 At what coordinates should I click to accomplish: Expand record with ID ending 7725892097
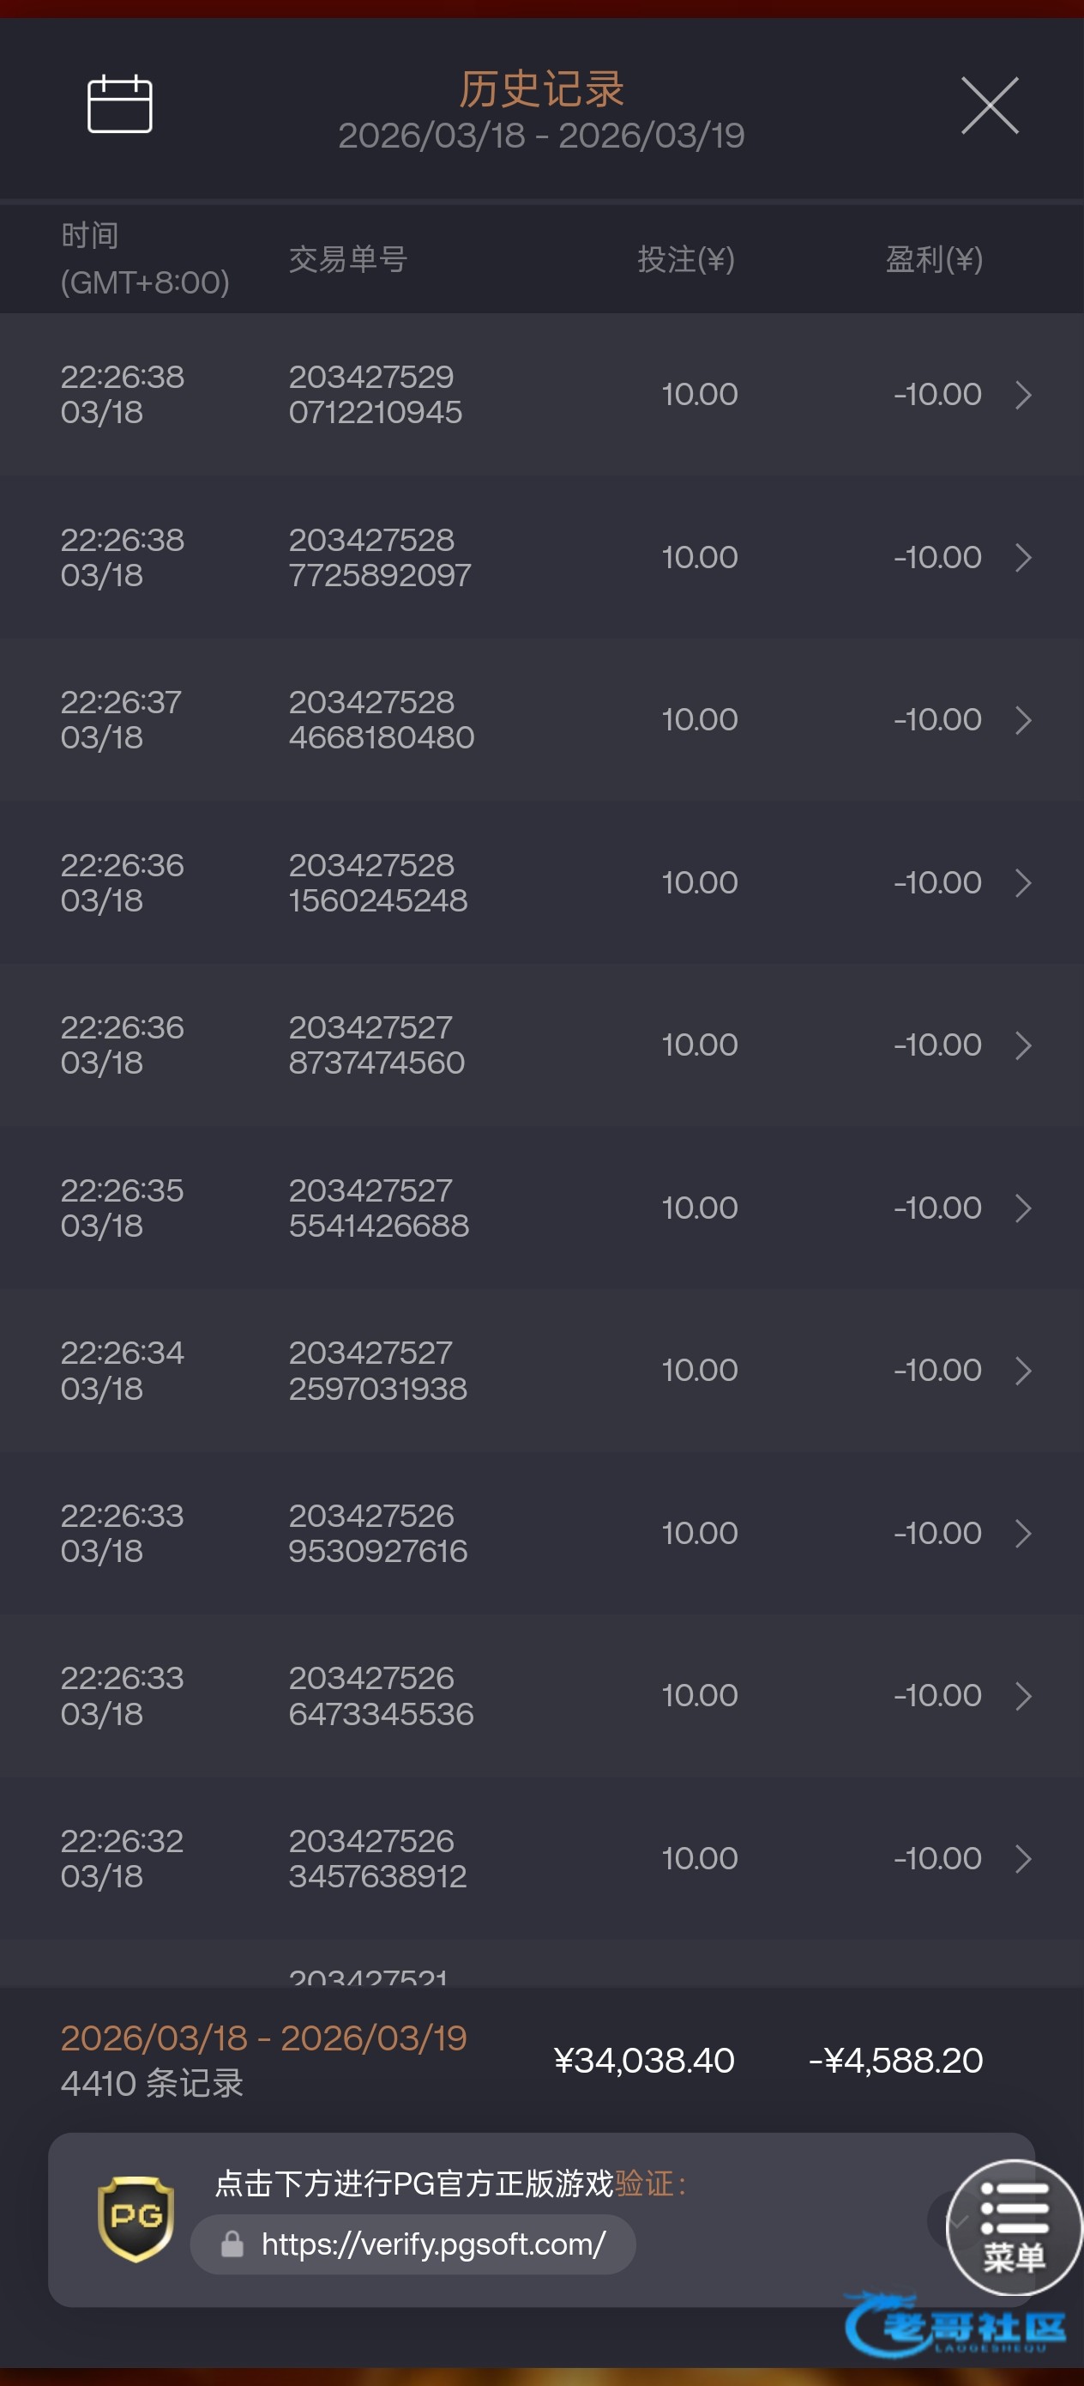pyautogui.click(x=1022, y=558)
